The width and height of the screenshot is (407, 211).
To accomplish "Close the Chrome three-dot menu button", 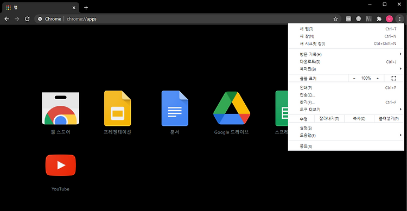I will [x=399, y=18].
